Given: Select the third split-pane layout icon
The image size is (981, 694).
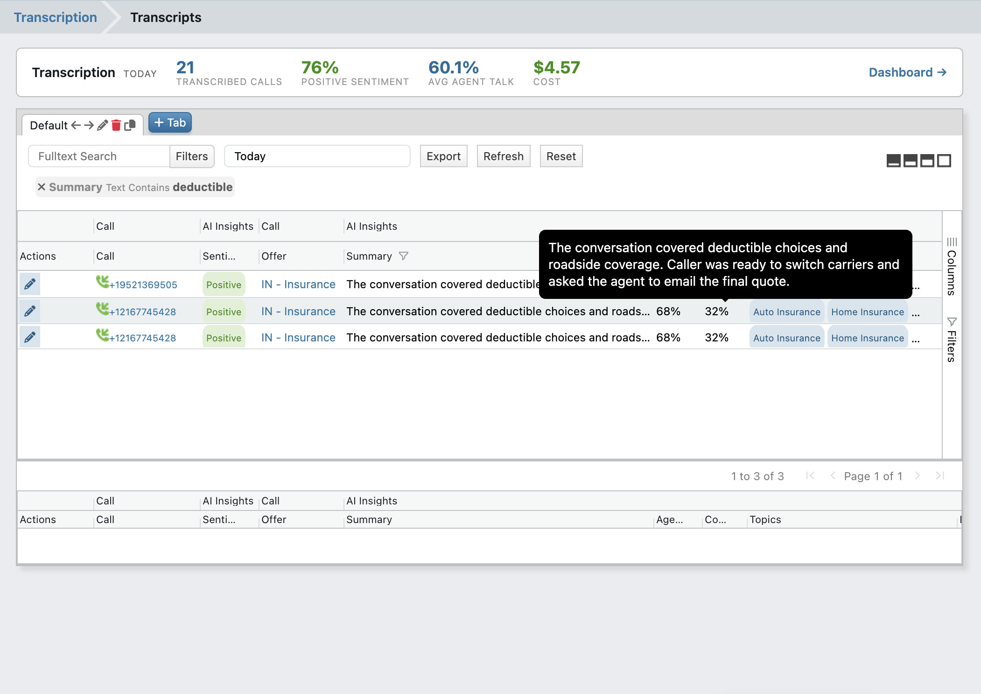Looking at the screenshot, I should tap(927, 161).
